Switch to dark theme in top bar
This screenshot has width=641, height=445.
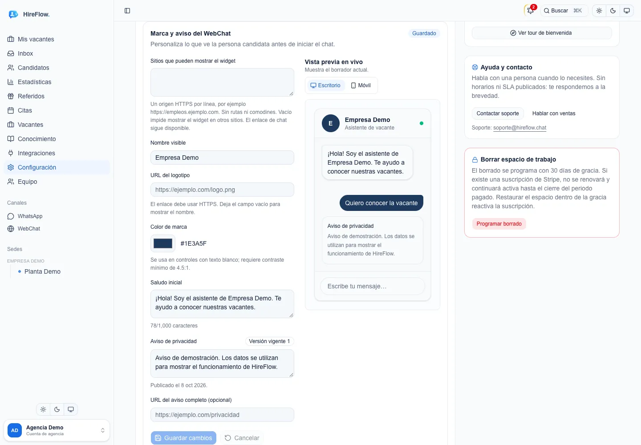click(x=613, y=11)
